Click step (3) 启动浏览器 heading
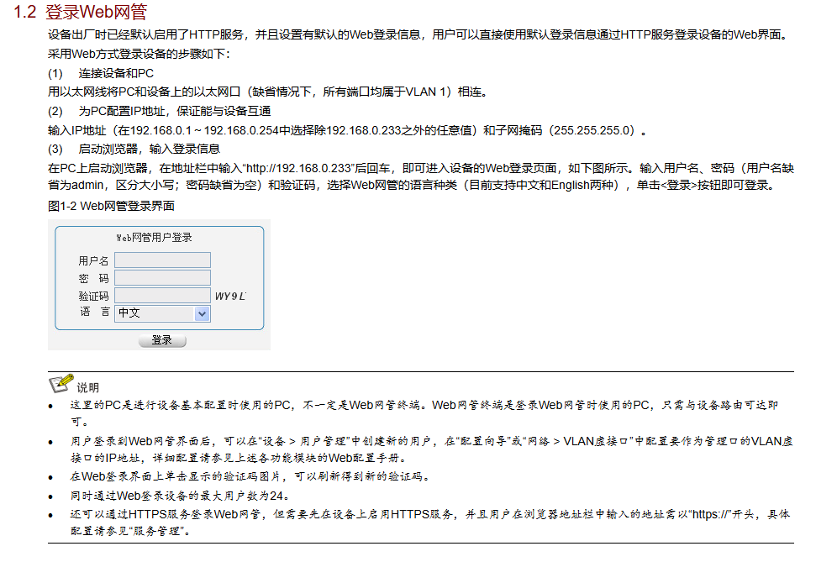The image size is (837, 562). coord(134,149)
